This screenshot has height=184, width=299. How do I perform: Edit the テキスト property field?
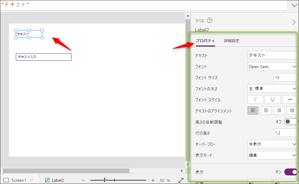(x=272, y=55)
